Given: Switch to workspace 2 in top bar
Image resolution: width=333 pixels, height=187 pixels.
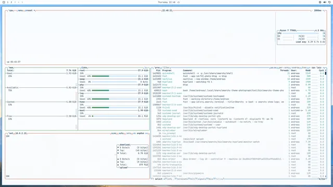Looking at the screenshot, I should 11,2.
